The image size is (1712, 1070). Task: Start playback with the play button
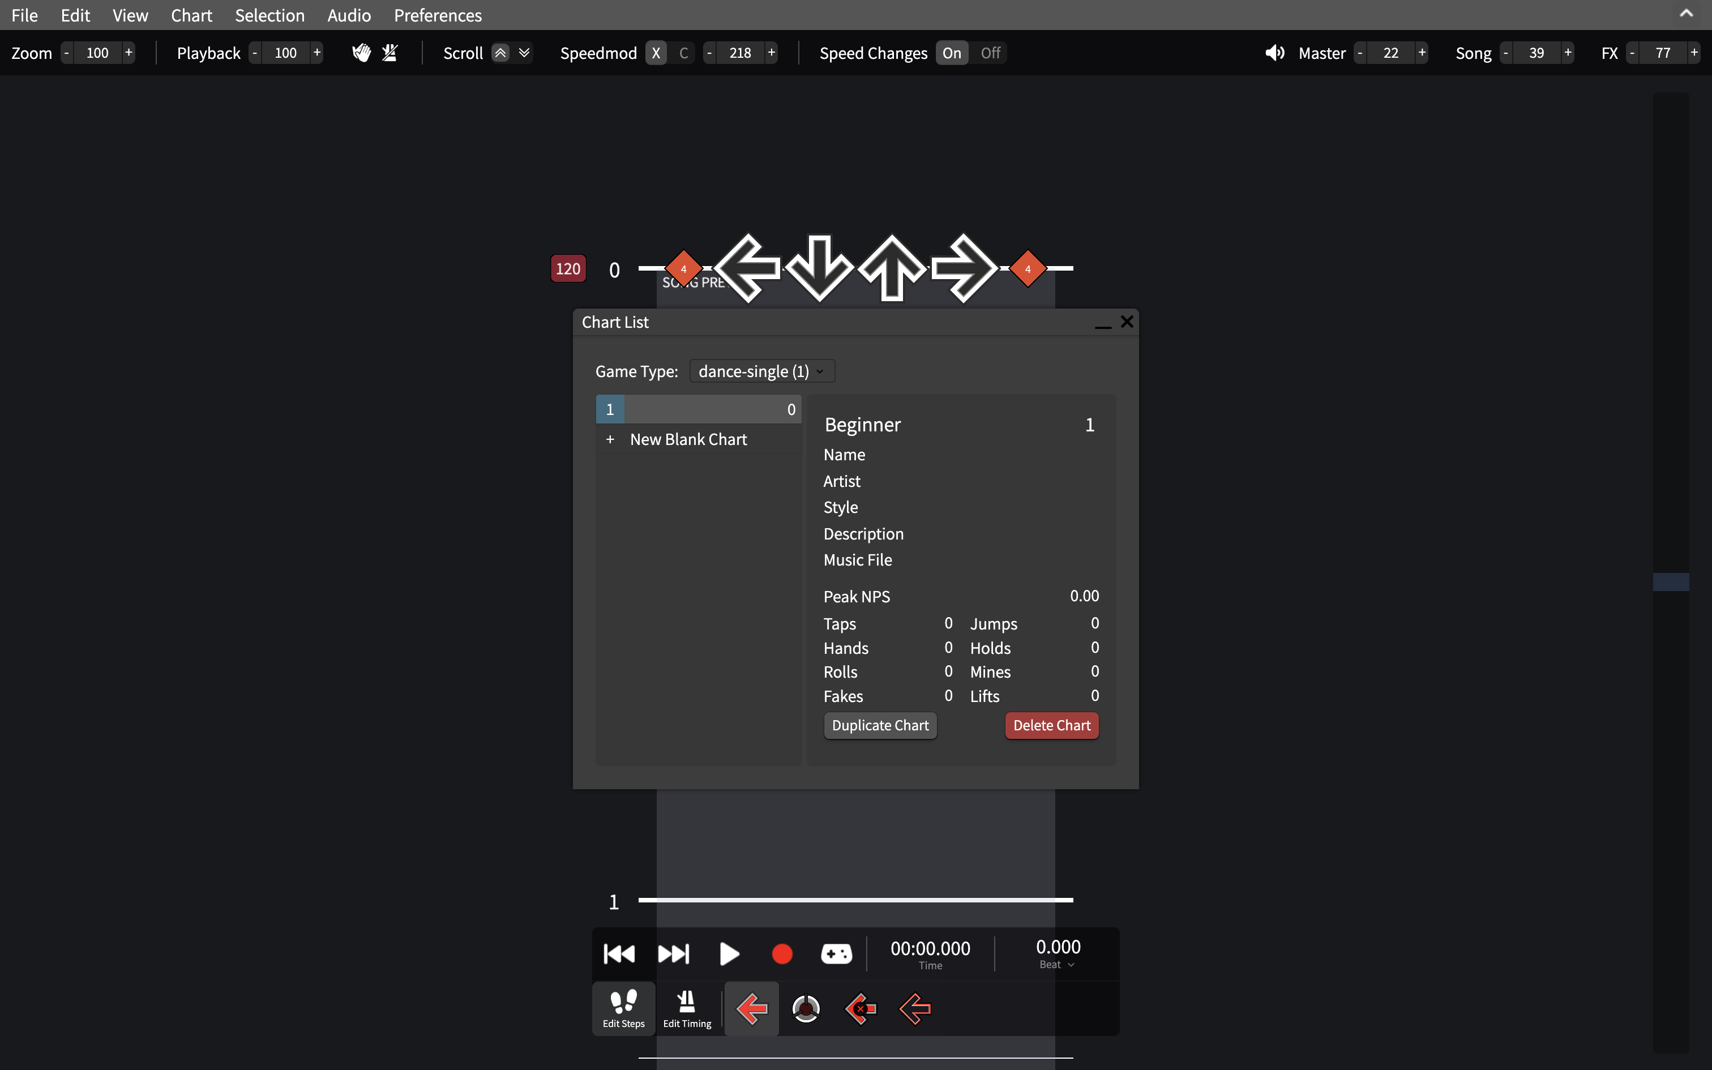(729, 954)
